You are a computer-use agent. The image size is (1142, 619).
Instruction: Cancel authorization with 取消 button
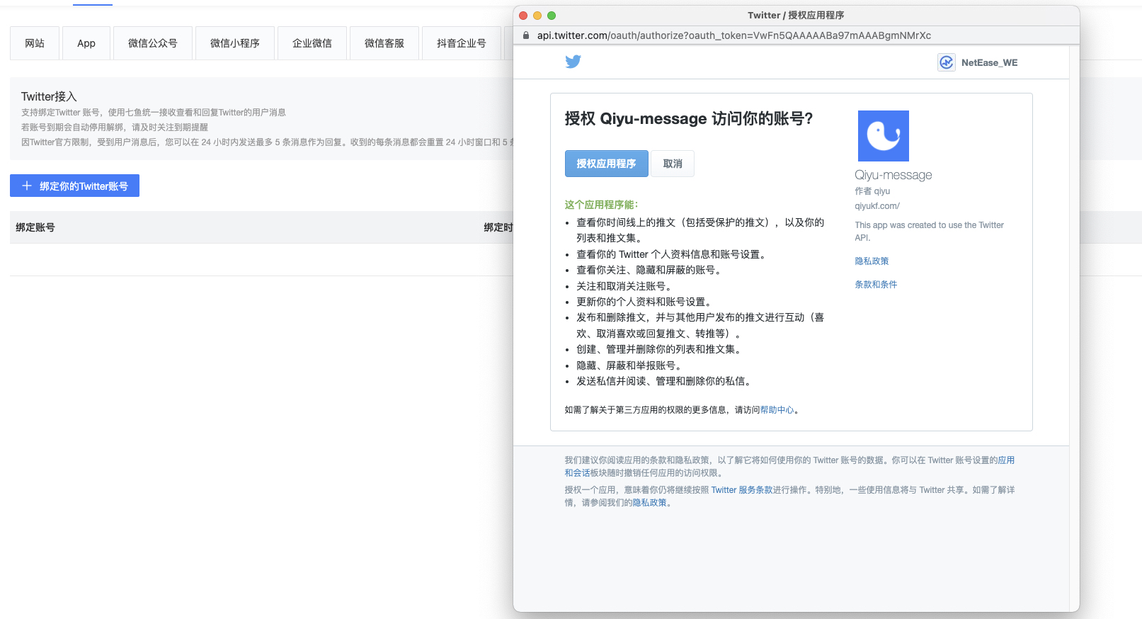pos(673,164)
